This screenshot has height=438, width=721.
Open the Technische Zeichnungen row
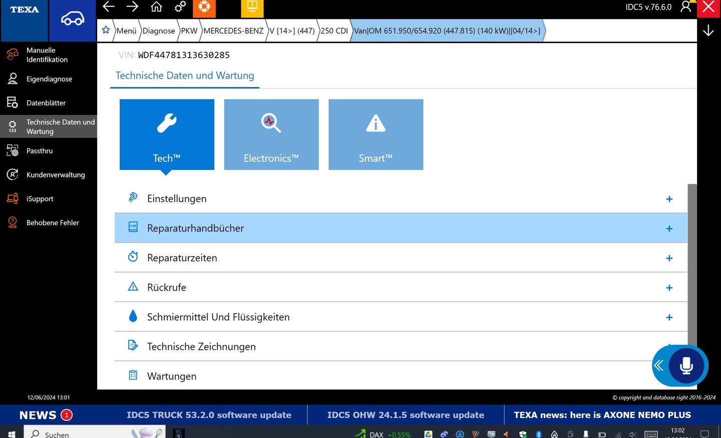pyautogui.click(x=401, y=346)
